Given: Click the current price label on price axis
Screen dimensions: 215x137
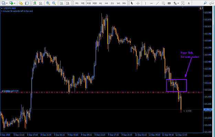Looking at the screenshot, I should click(x=208, y=109).
